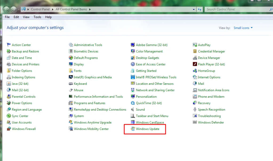Open the Windows Mobility Center link

pos(91,129)
